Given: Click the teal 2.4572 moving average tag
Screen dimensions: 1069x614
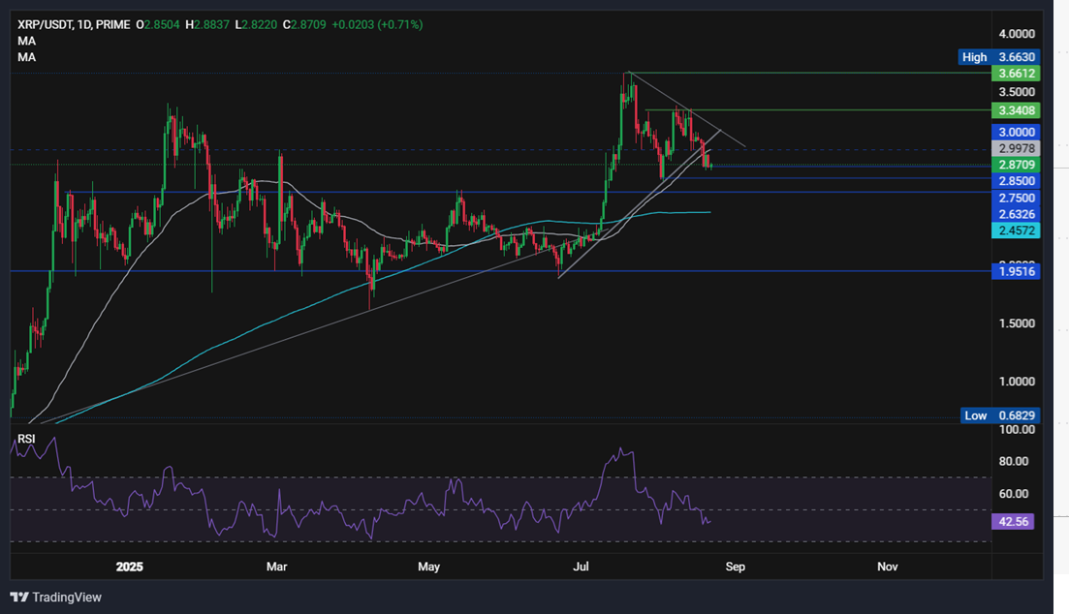Looking at the screenshot, I should (x=1016, y=230).
